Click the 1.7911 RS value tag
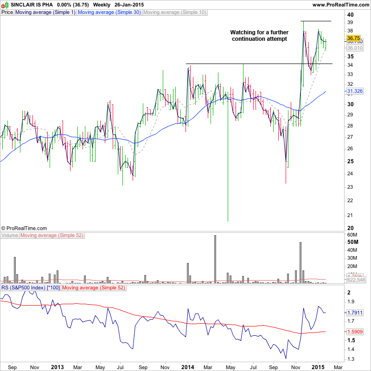The width and height of the screenshot is (371, 371). click(355, 313)
